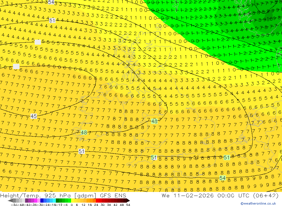Pick the bright yellow legend swatch
This screenshot has width=282, height=206.
(x=73, y=201)
